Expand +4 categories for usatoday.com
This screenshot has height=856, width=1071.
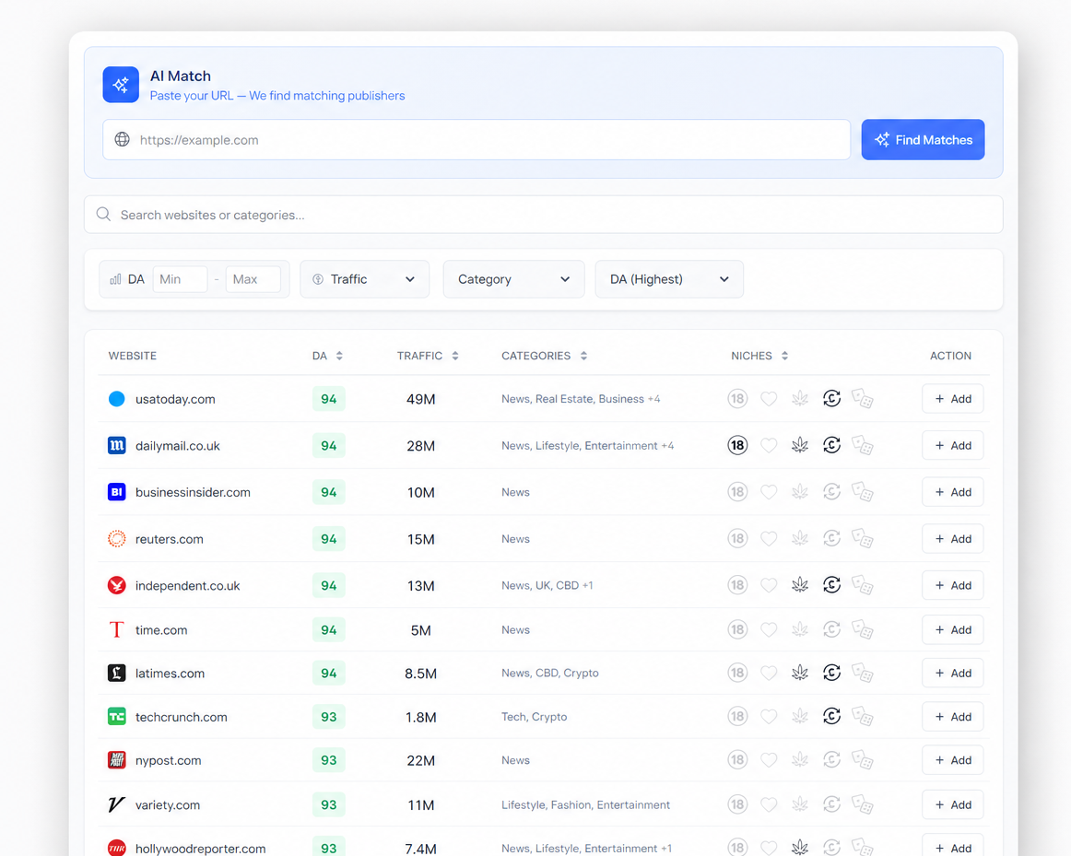653,399
